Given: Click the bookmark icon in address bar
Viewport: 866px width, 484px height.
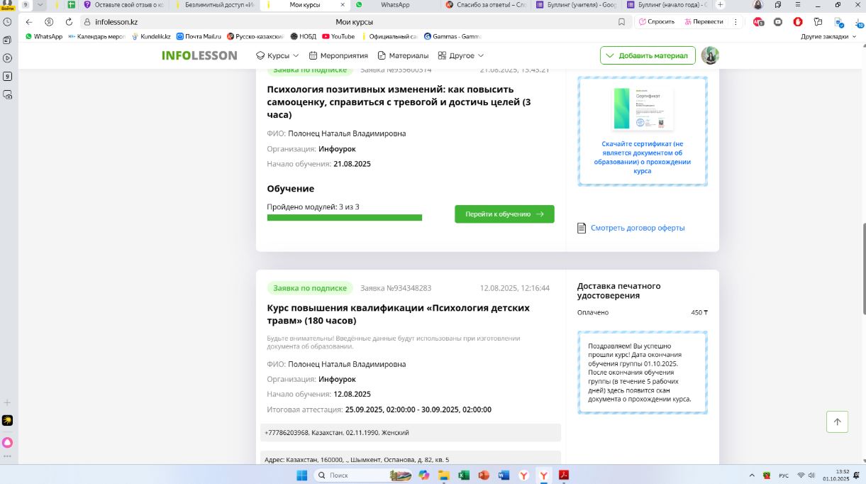Looking at the screenshot, I should [621, 22].
